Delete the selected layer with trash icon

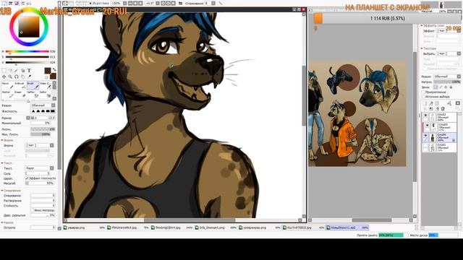443,109
